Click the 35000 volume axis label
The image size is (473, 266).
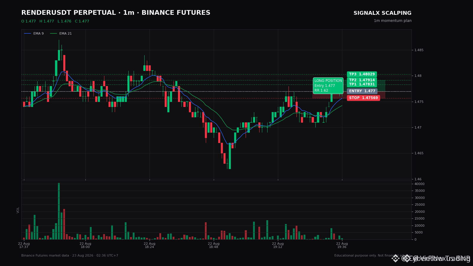[x=419, y=191]
